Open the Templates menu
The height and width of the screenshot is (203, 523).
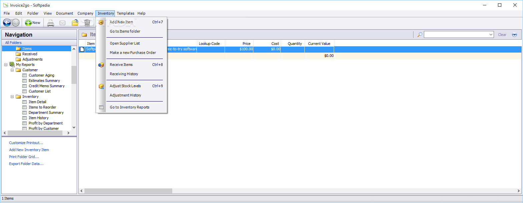coord(125,13)
